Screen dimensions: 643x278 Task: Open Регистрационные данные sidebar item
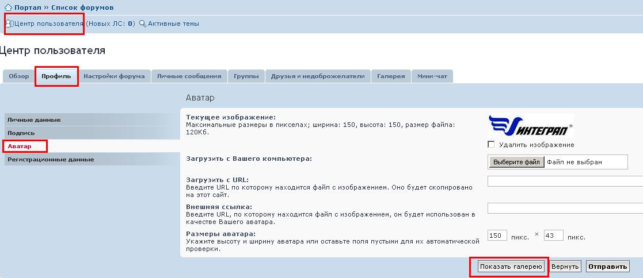point(51,160)
